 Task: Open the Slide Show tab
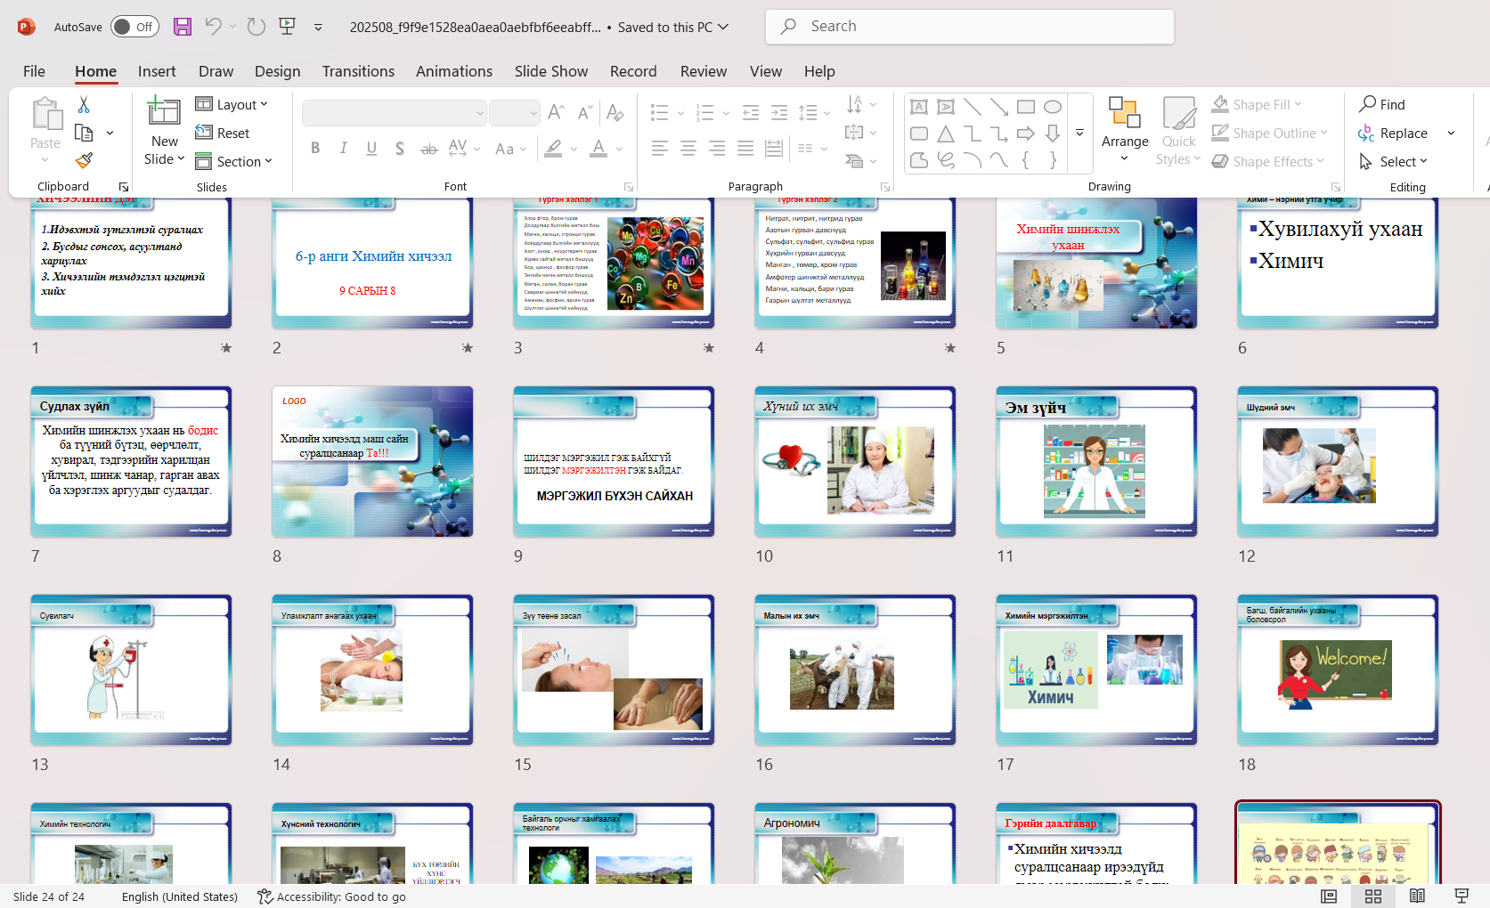point(551,71)
